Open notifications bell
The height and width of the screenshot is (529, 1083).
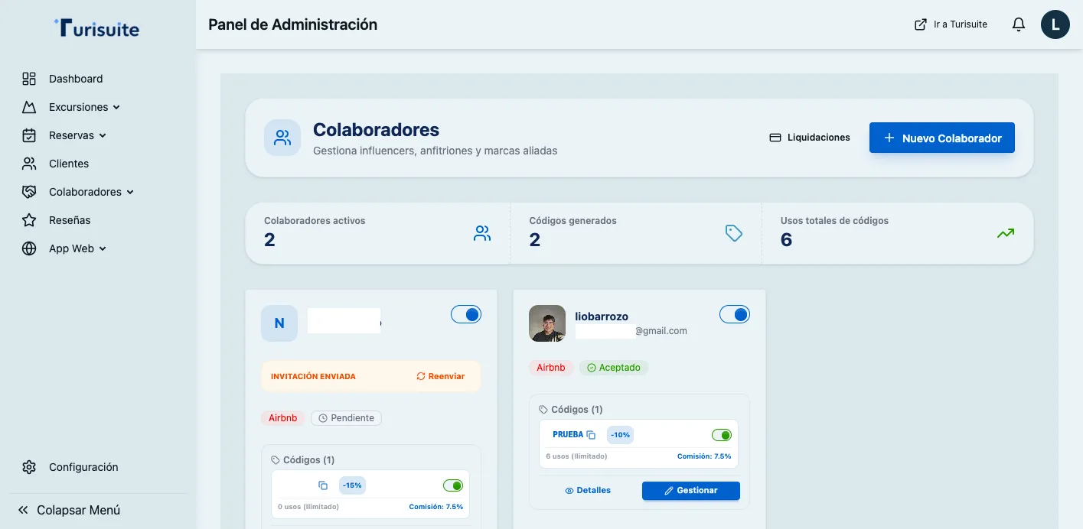[x=1019, y=24]
